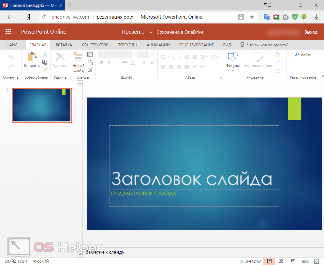Reload the onedrive.live.com page
The image size is (324, 265).
click(44, 17)
